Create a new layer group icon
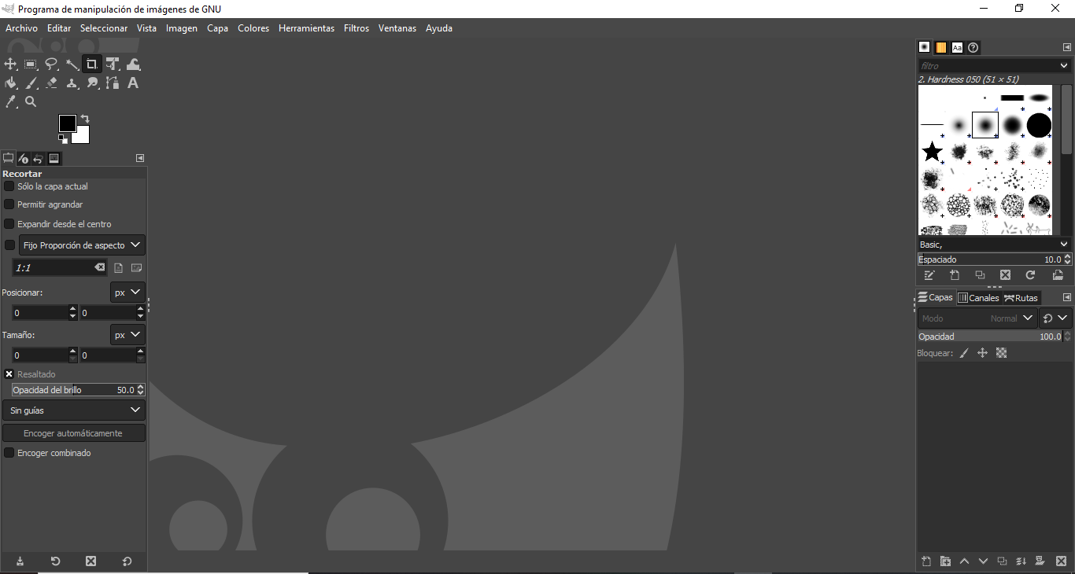 945,561
